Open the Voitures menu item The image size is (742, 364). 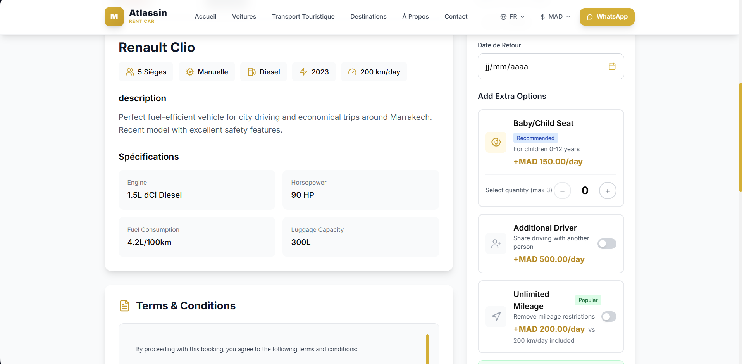pos(244,17)
